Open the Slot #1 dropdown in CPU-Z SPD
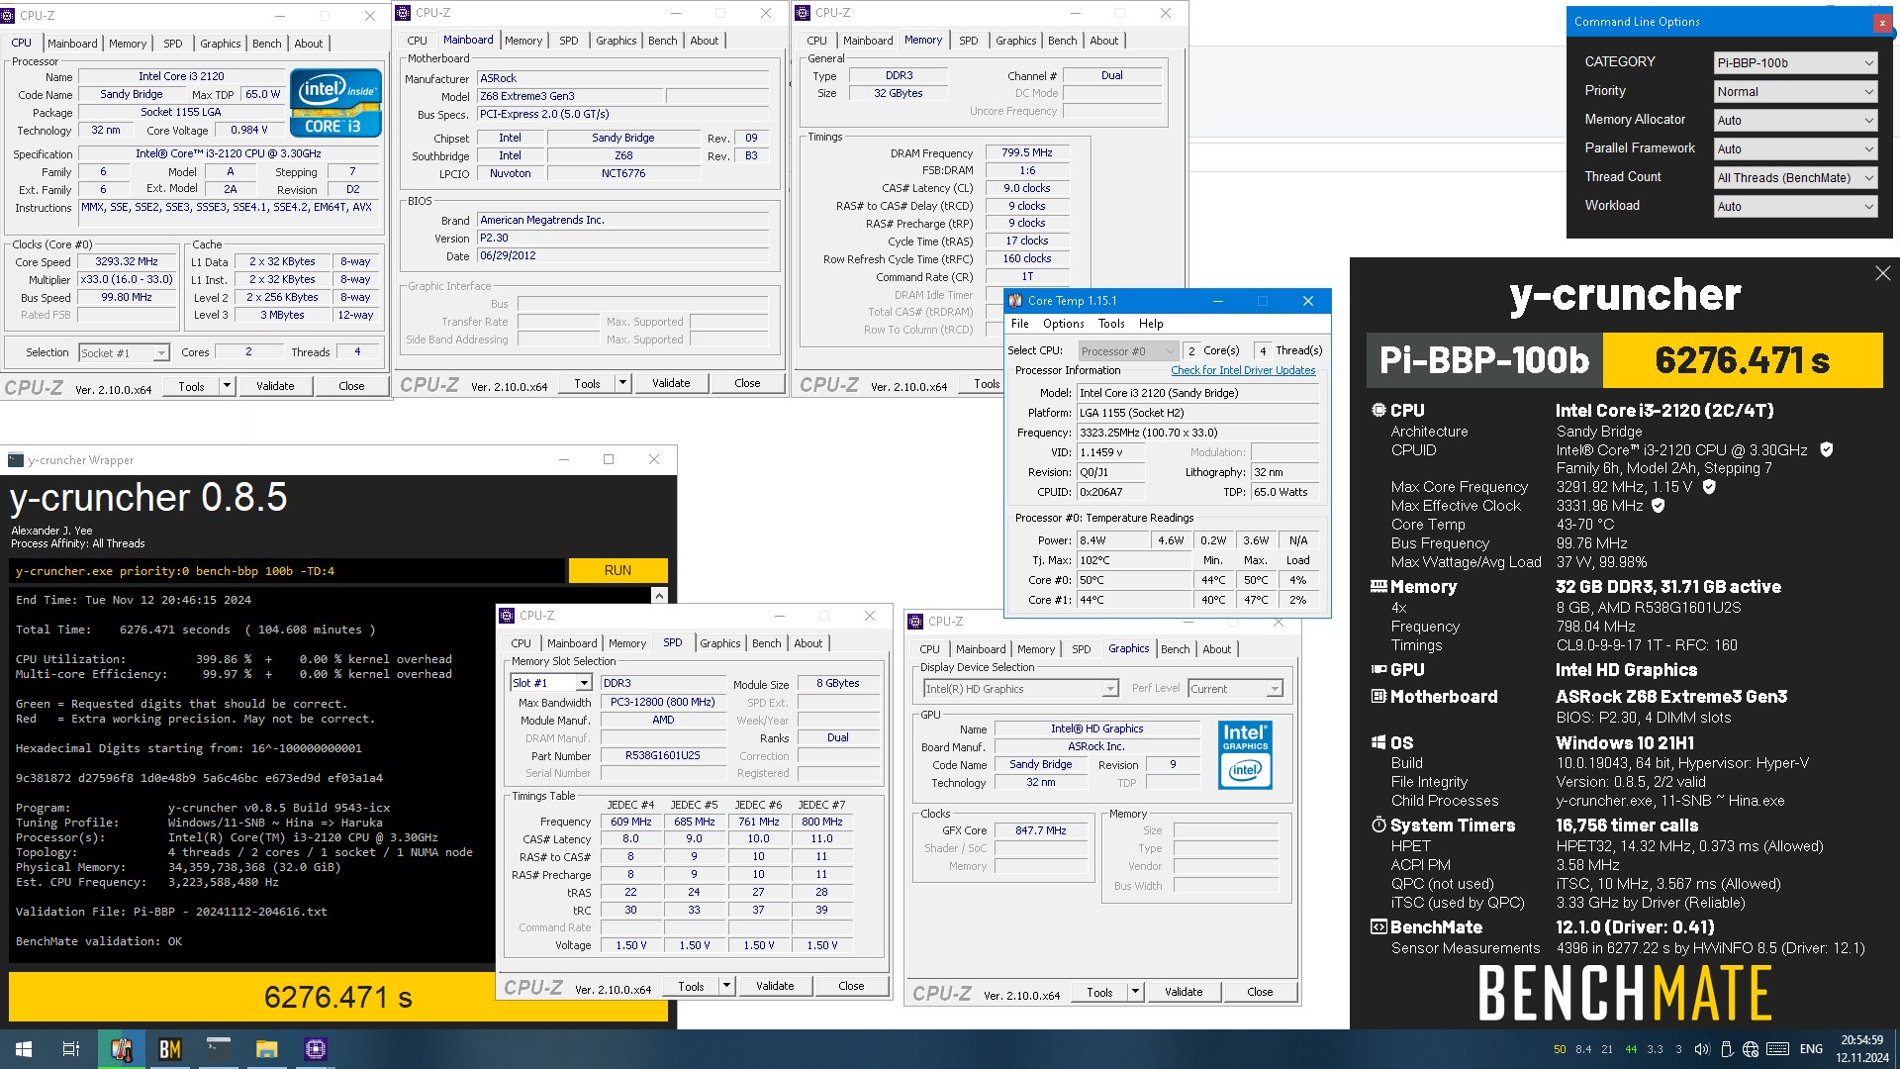This screenshot has width=1900, height=1069. pyautogui.click(x=551, y=683)
